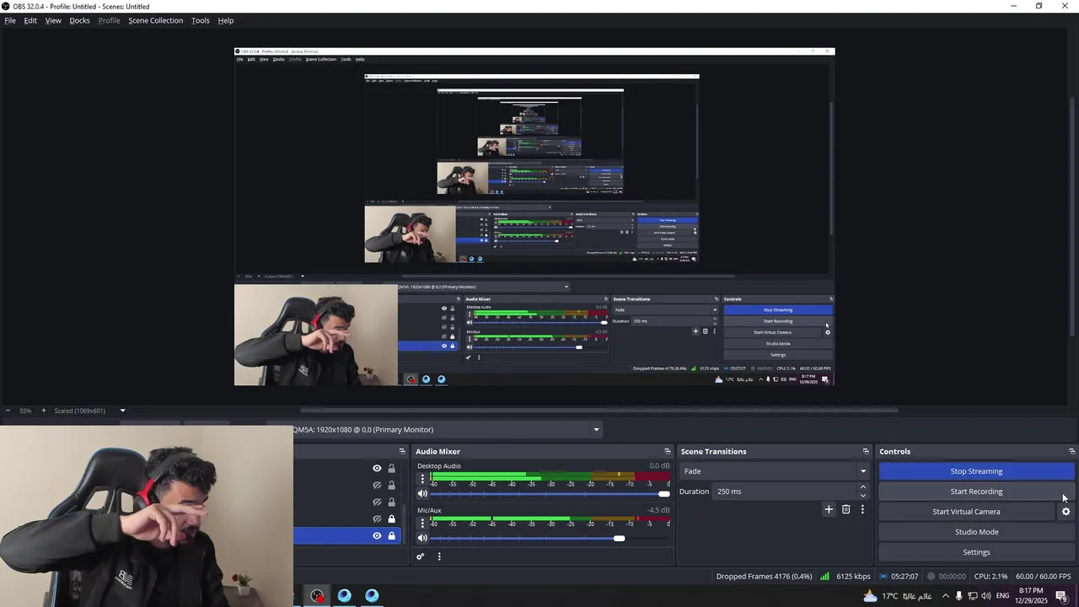Open the ENG language switcher
Viewport: 1079px width, 607px height.
[1002, 596]
